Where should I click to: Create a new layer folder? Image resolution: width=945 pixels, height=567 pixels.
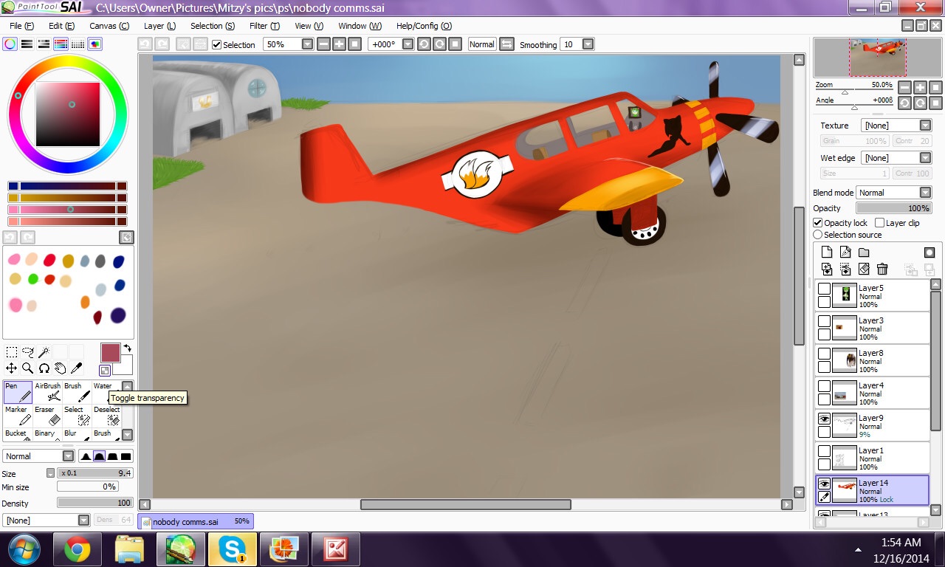pos(864,252)
